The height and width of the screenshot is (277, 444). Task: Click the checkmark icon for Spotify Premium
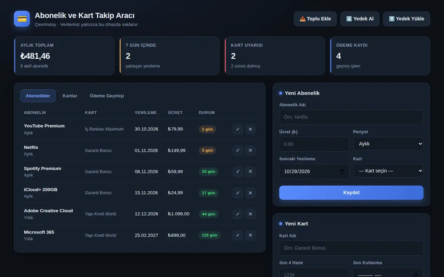pos(238,171)
